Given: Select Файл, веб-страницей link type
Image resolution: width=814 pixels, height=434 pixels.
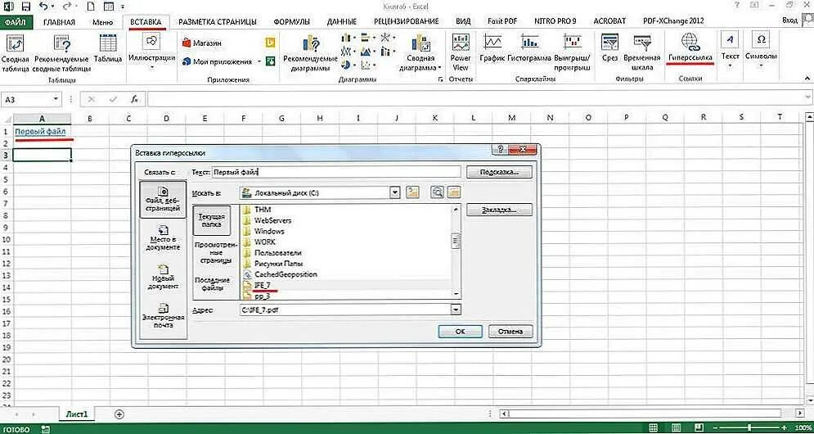Looking at the screenshot, I should [x=163, y=200].
